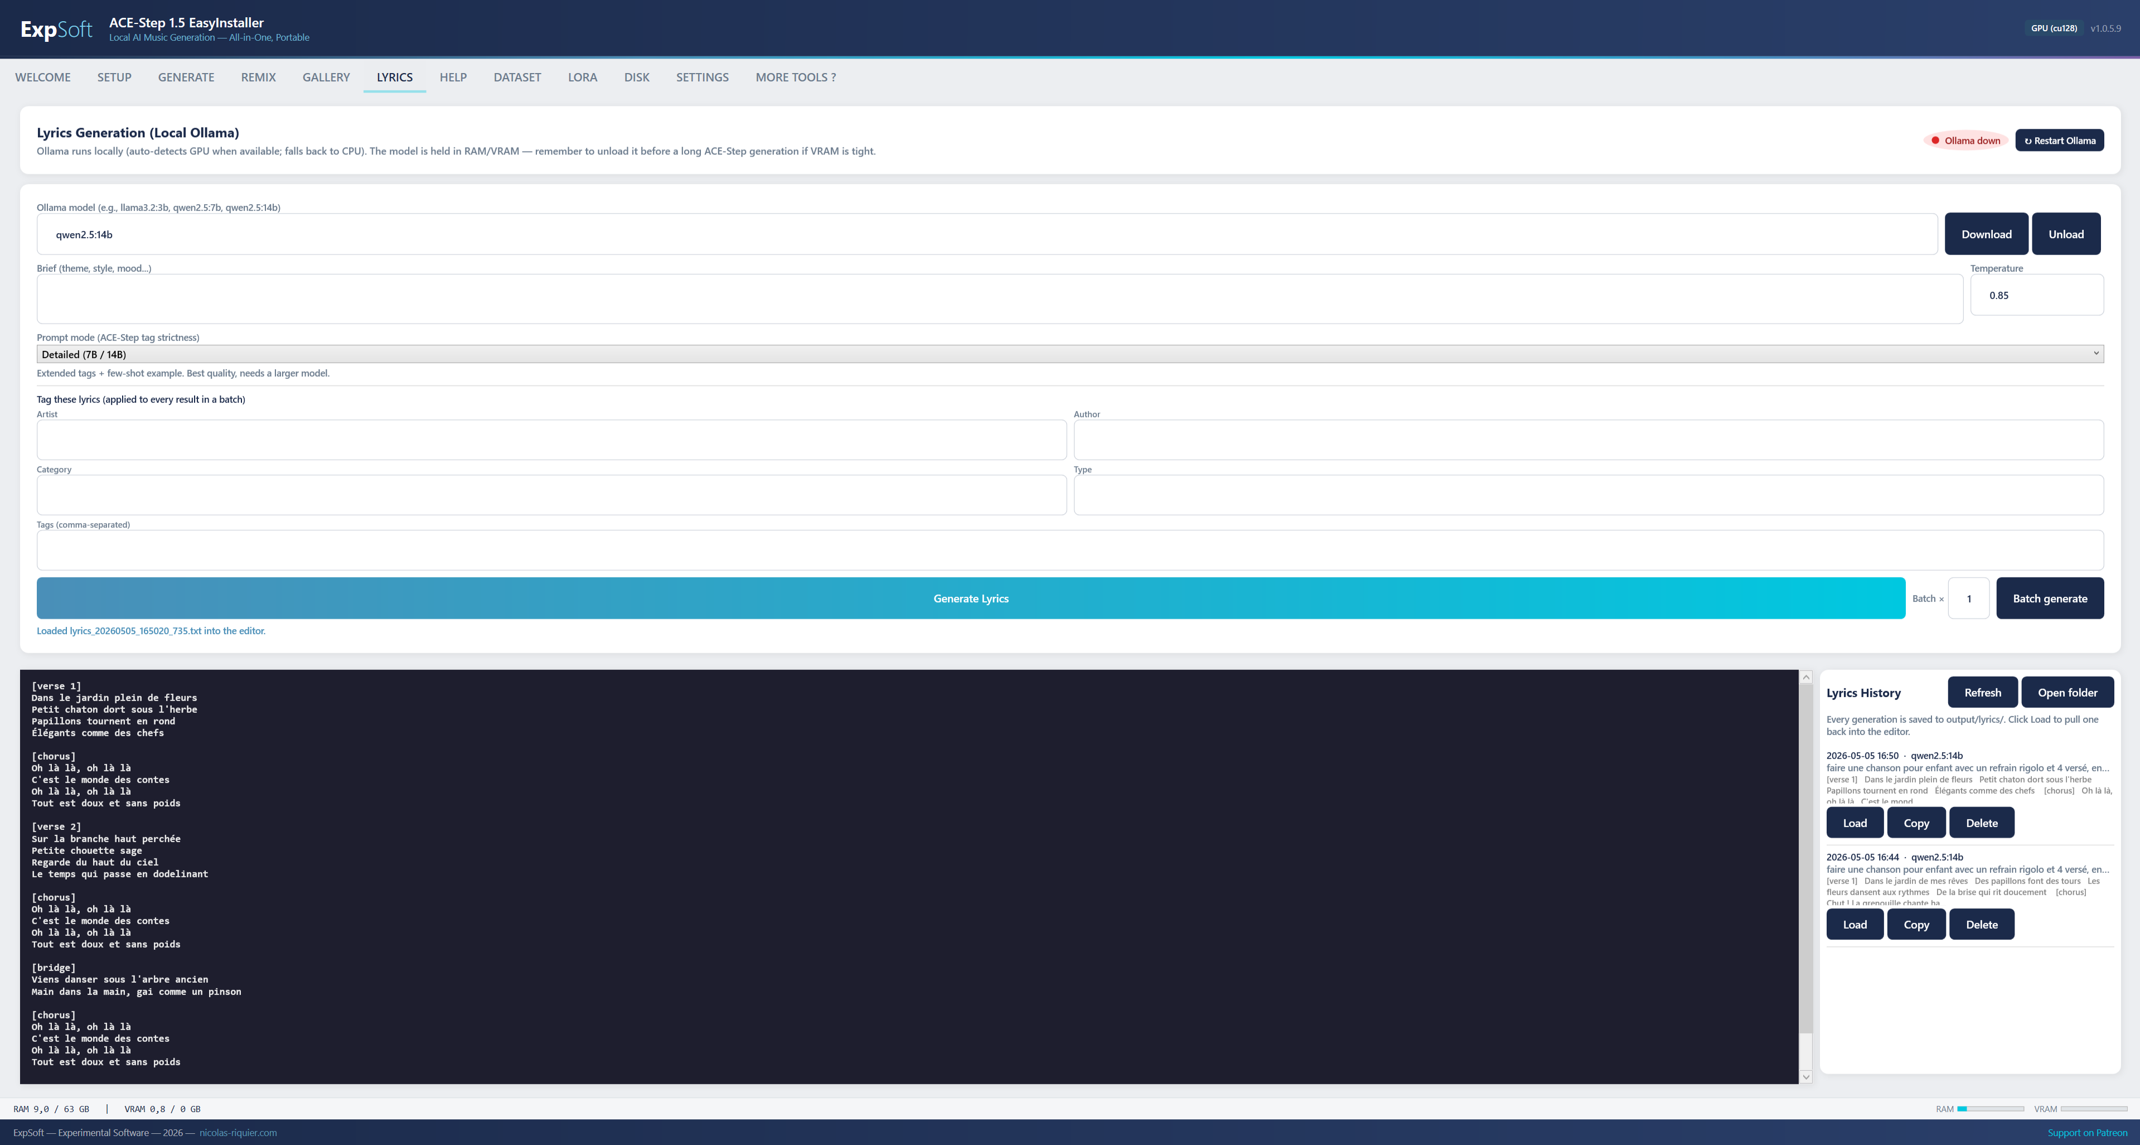Click the '[bridge]' line in the editor
Viewport: 2140px width, 1145px height.
[53, 968]
